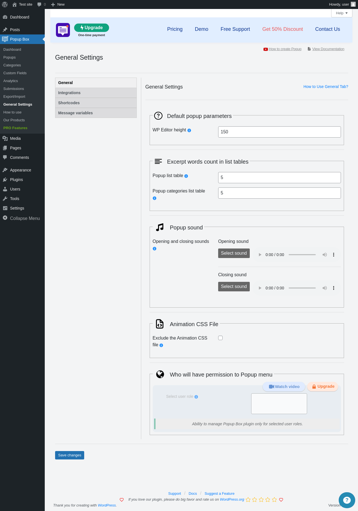Click the Select user role info icon
The width and height of the screenshot is (358, 511).
click(x=196, y=397)
